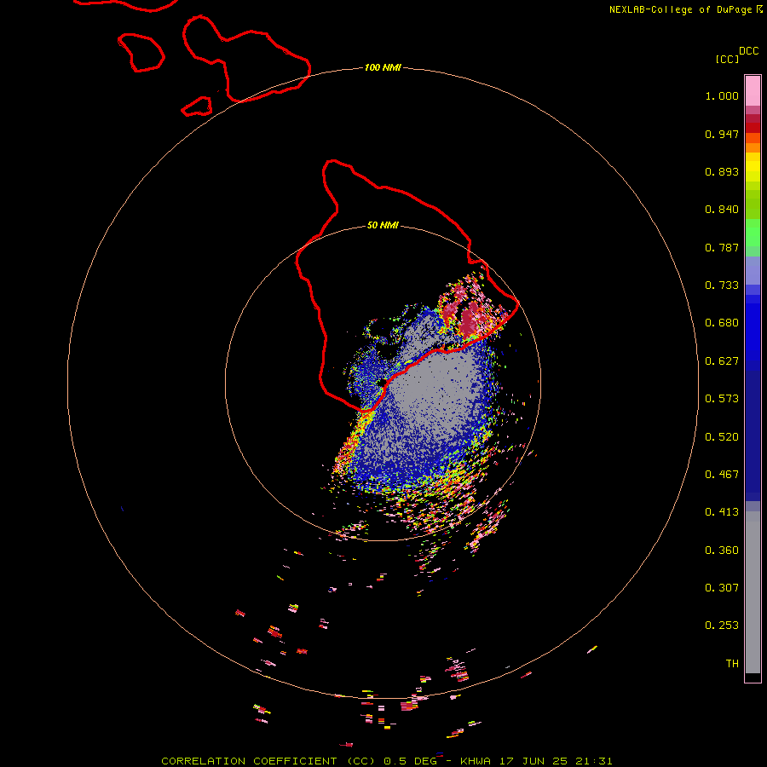The height and width of the screenshot is (767, 767).
Task: Select the DCC label above the color bar
Action: tap(749, 51)
